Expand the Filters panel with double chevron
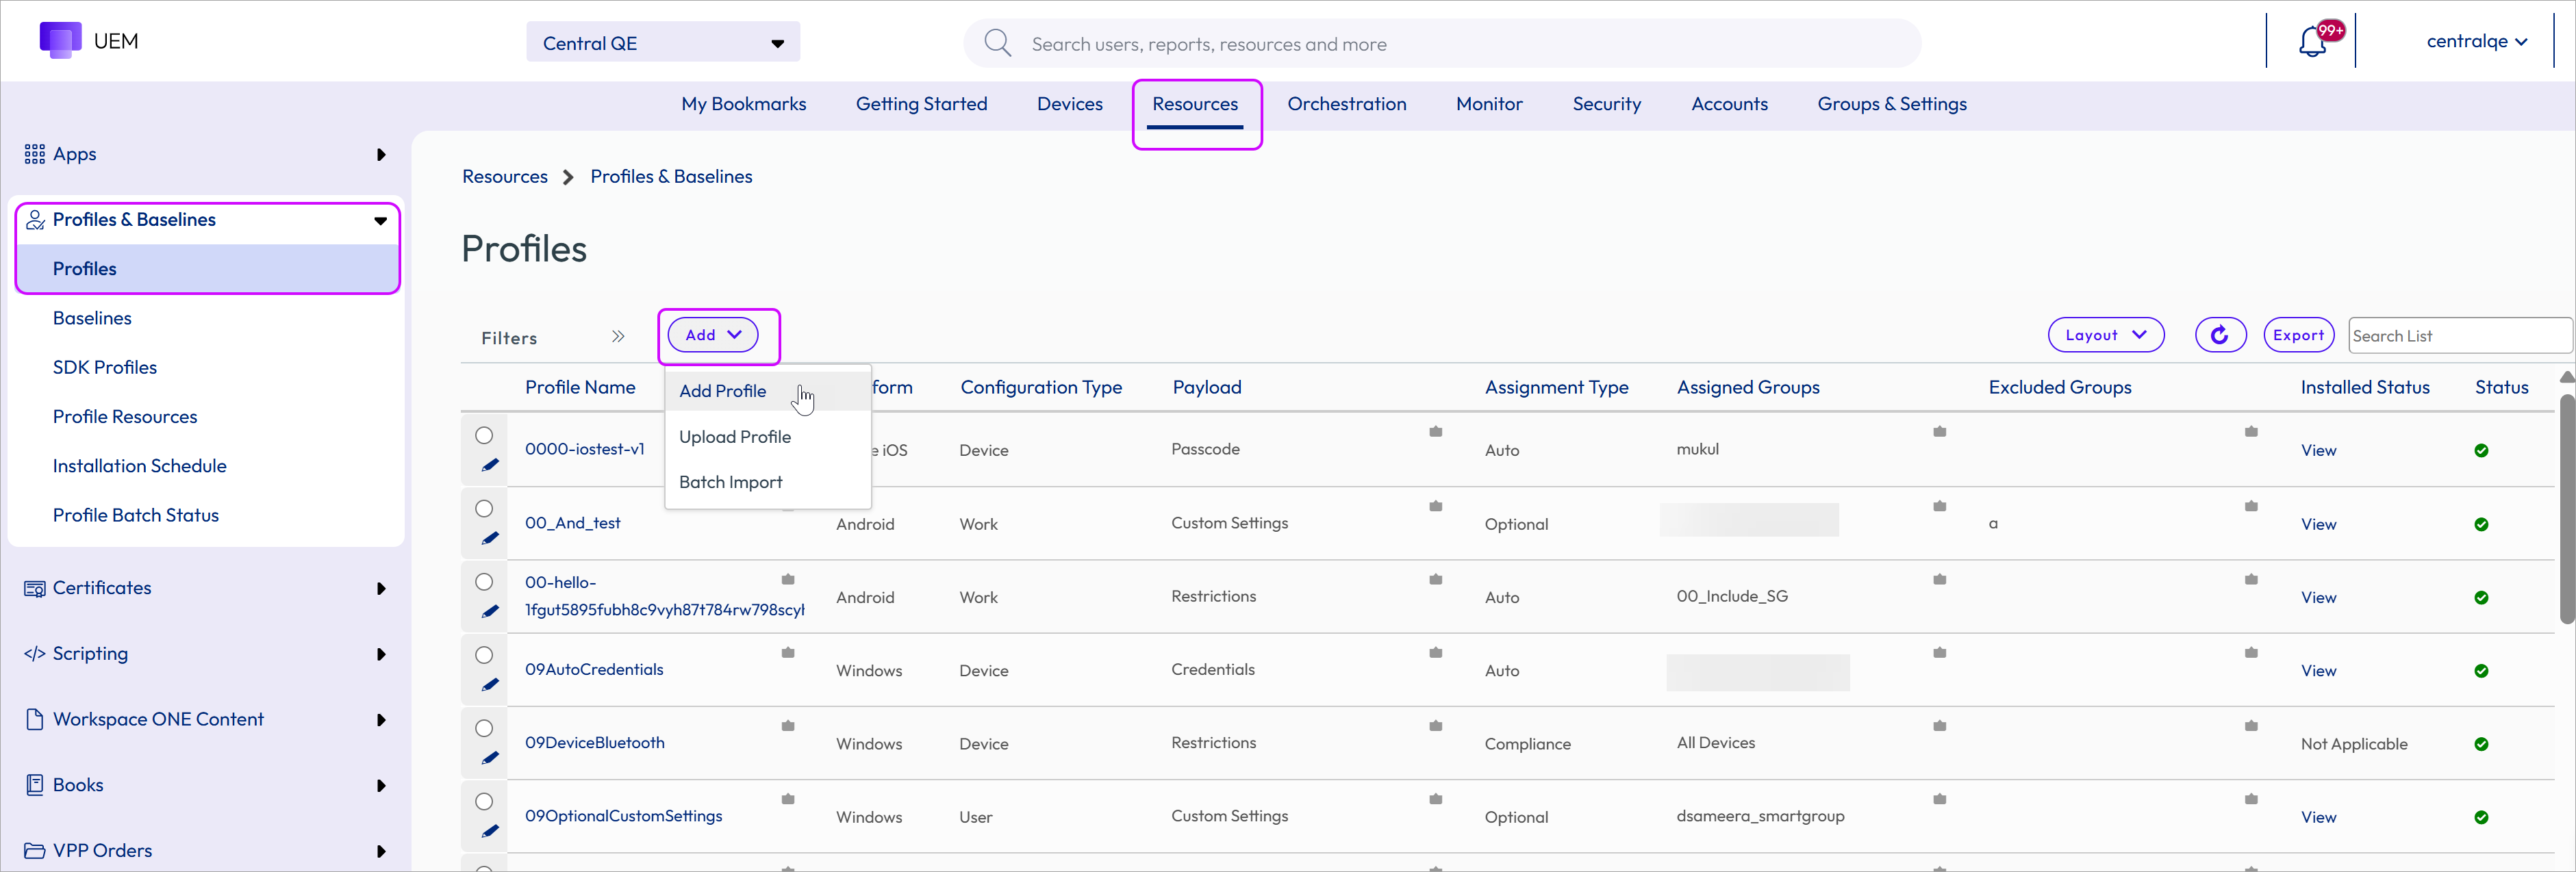Image resolution: width=2576 pixels, height=872 pixels. tap(618, 337)
